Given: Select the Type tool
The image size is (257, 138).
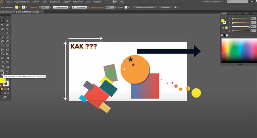Looking at the screenshot, I should 8,29.
